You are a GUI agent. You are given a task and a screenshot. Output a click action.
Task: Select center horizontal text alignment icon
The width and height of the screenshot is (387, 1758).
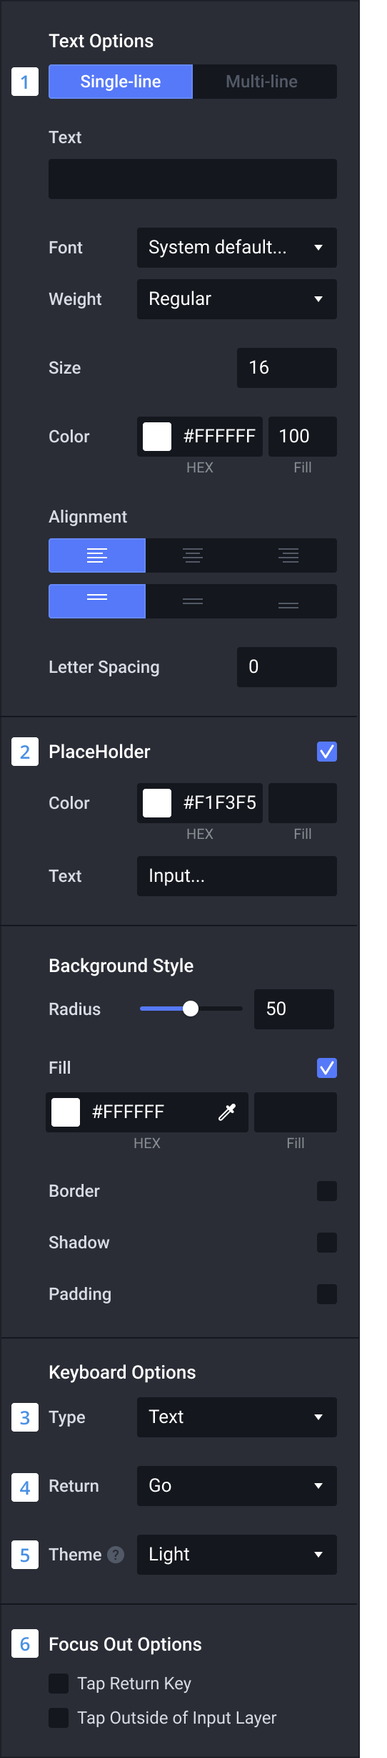coord(193,555)
